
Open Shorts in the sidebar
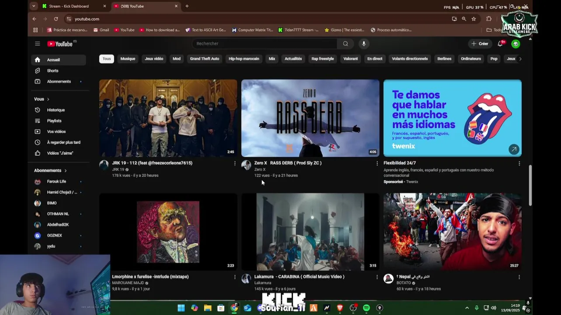[x=52, y=70]
